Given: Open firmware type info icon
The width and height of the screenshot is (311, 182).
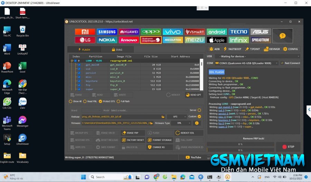Looking at the screenshot, I should click(x=197, y=123).
